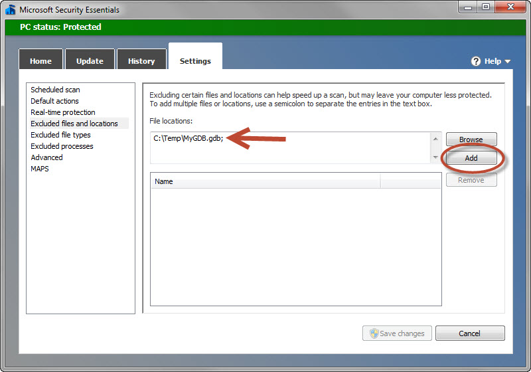The image size is (531, 372).
Task: Click Save changes button
Action: coord(397,333)
